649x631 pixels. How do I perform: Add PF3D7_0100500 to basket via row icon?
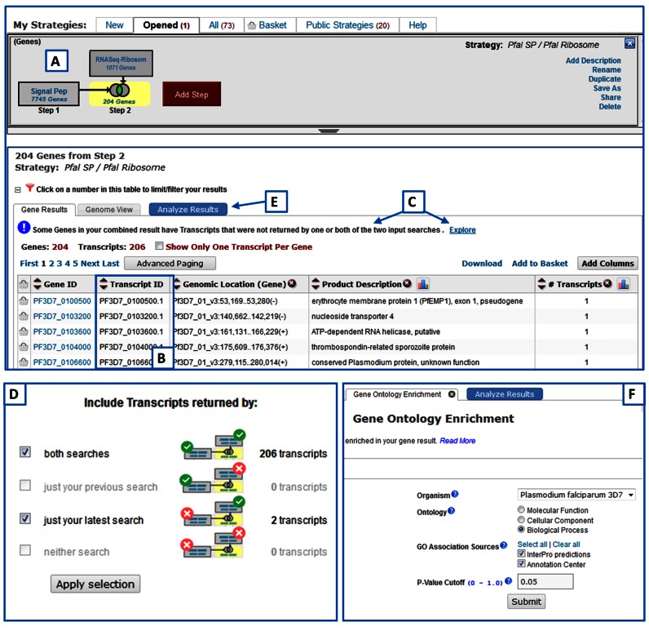[x=24, y=301]
